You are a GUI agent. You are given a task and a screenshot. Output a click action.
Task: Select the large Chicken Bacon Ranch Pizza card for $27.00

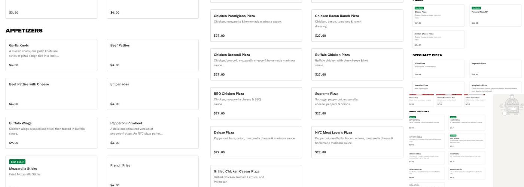pos(357,25)
